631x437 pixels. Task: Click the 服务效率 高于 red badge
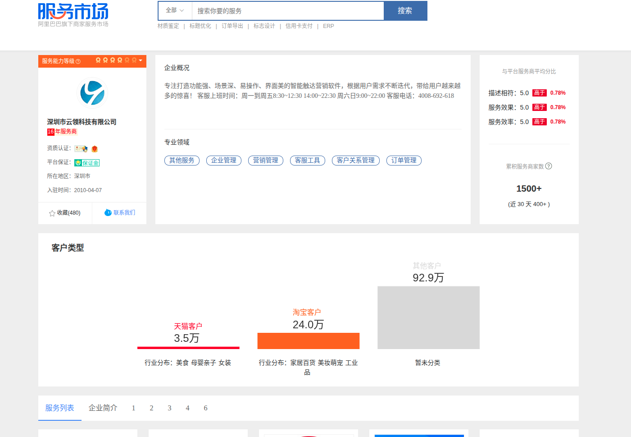540,122
